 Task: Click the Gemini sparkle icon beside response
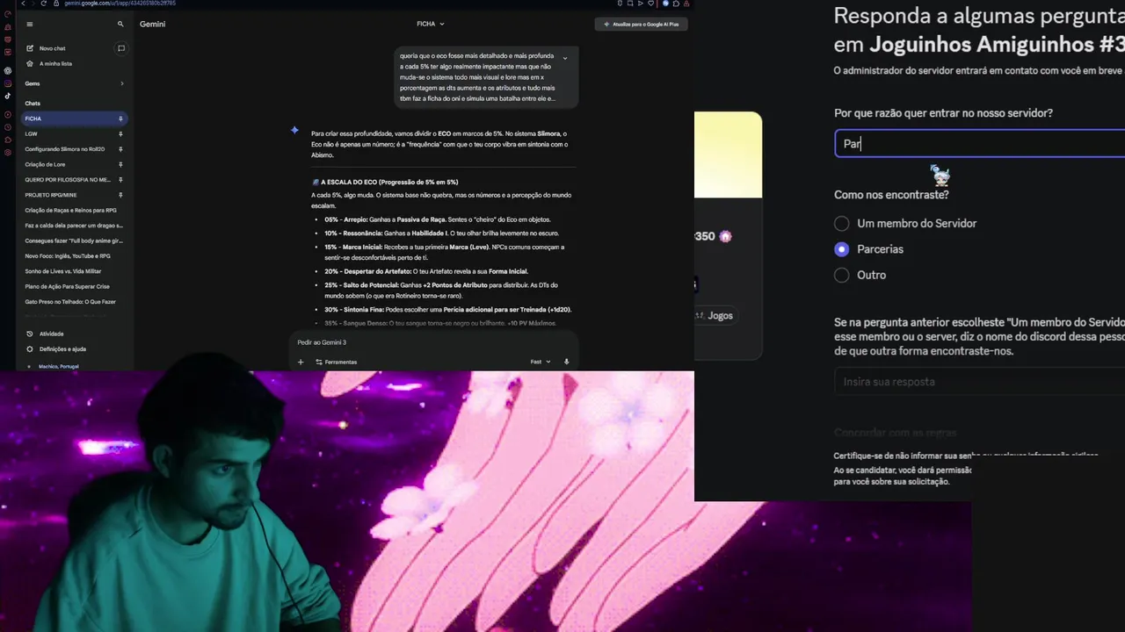point(294,130)
